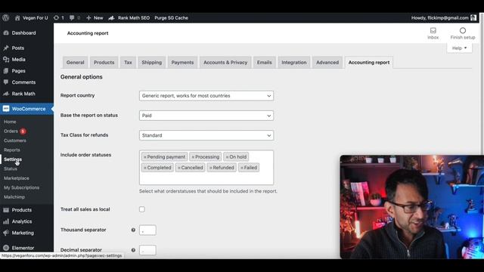The image size is (484, 272).
Task: Click the plus New icon
Action: click(x=88, y=18)
